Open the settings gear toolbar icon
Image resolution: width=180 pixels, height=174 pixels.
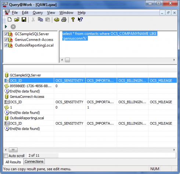pos(57,19)
